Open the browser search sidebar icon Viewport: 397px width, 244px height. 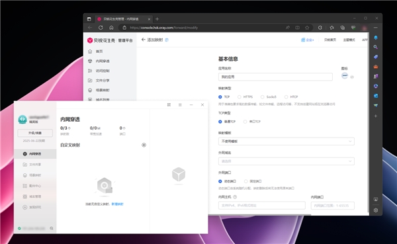pyautogui.click(x=375, y=47)
